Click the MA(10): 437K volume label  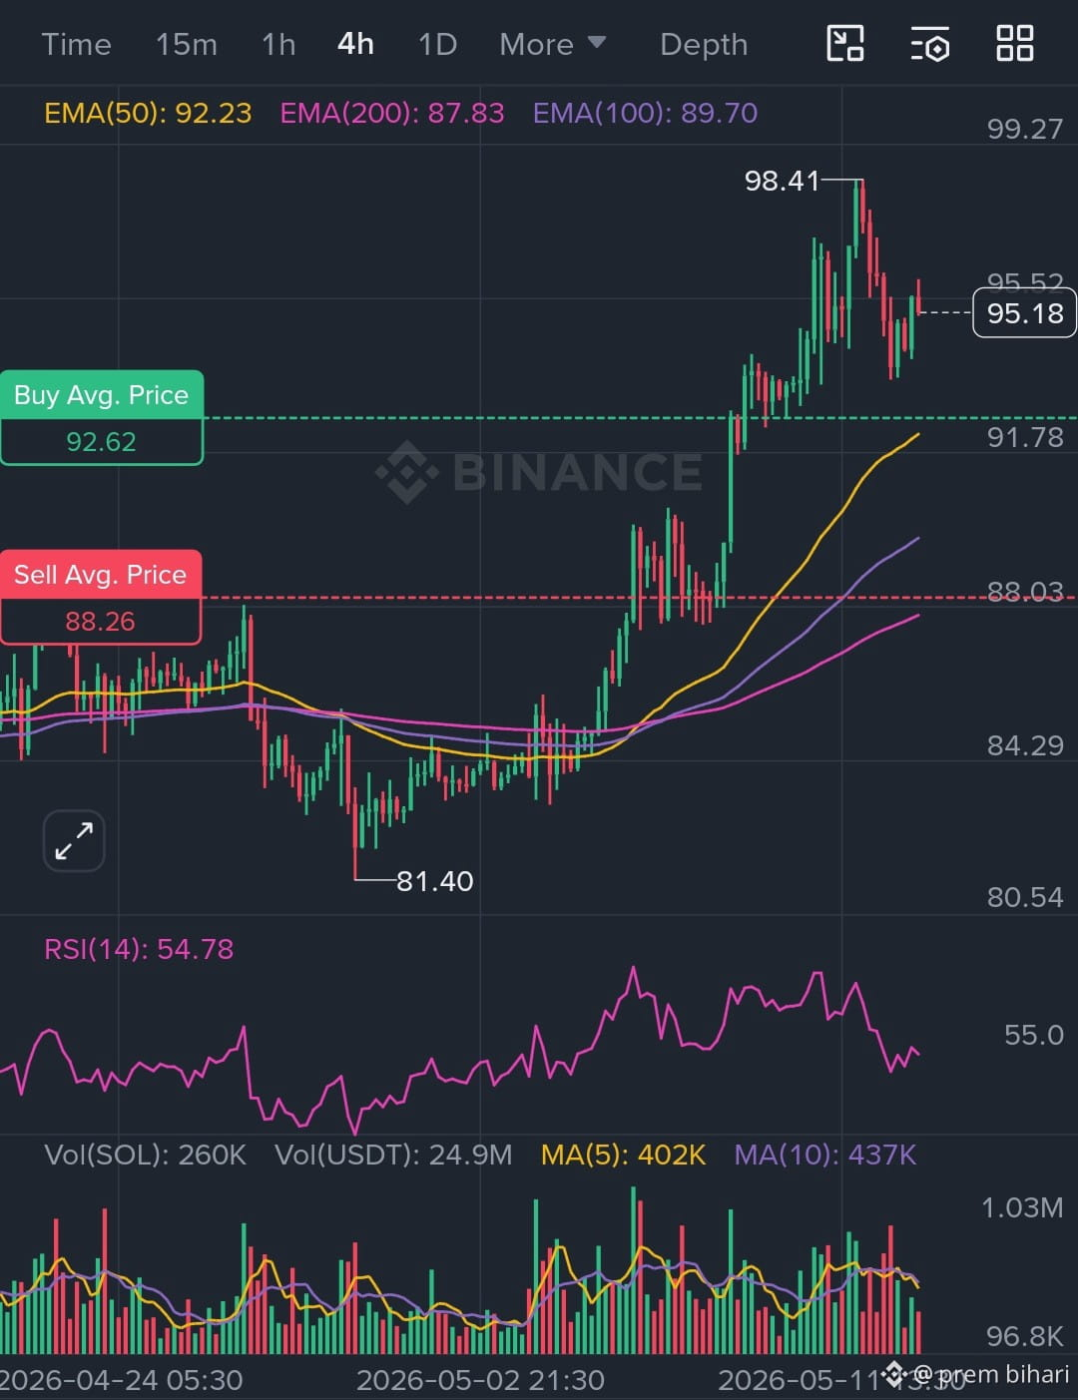coord(825,1156)
